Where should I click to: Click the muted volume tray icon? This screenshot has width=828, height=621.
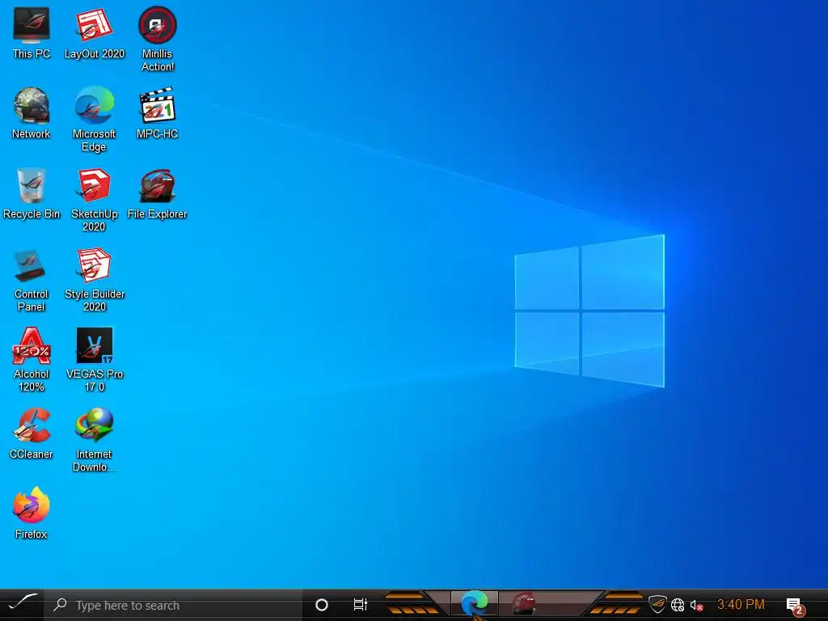(x=696, y=605)
